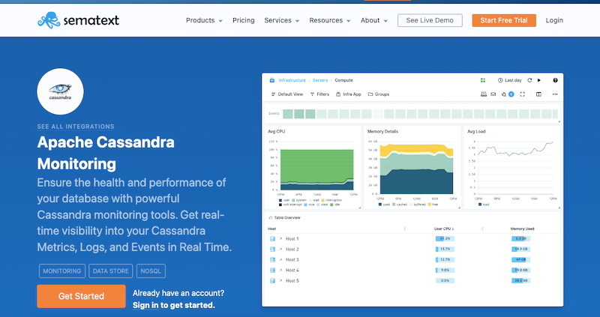Click the infrastructure briefcase icon in breadcrumb
600x317 pixels.
click(272, 80)
